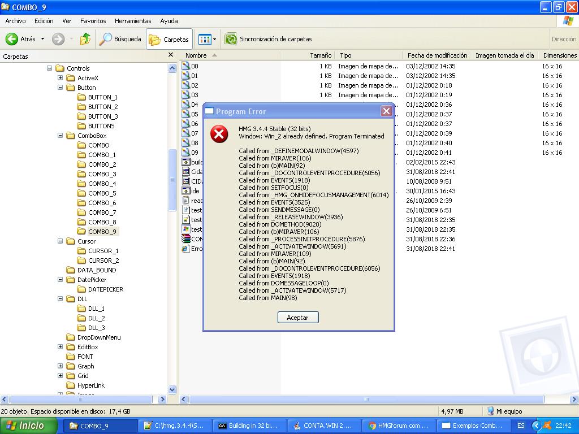Open the Herramientas menu
The image size is (579, 434).
pos(133,21)
